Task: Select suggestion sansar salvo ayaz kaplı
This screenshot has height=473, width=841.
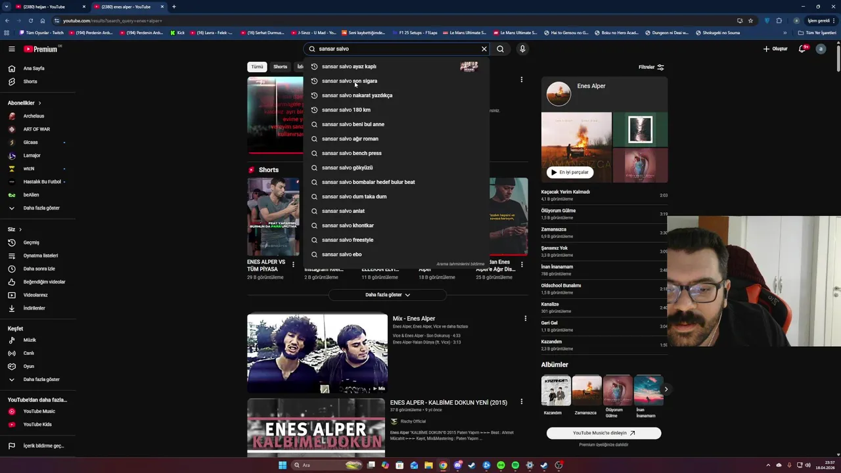Action: (396, 66)
